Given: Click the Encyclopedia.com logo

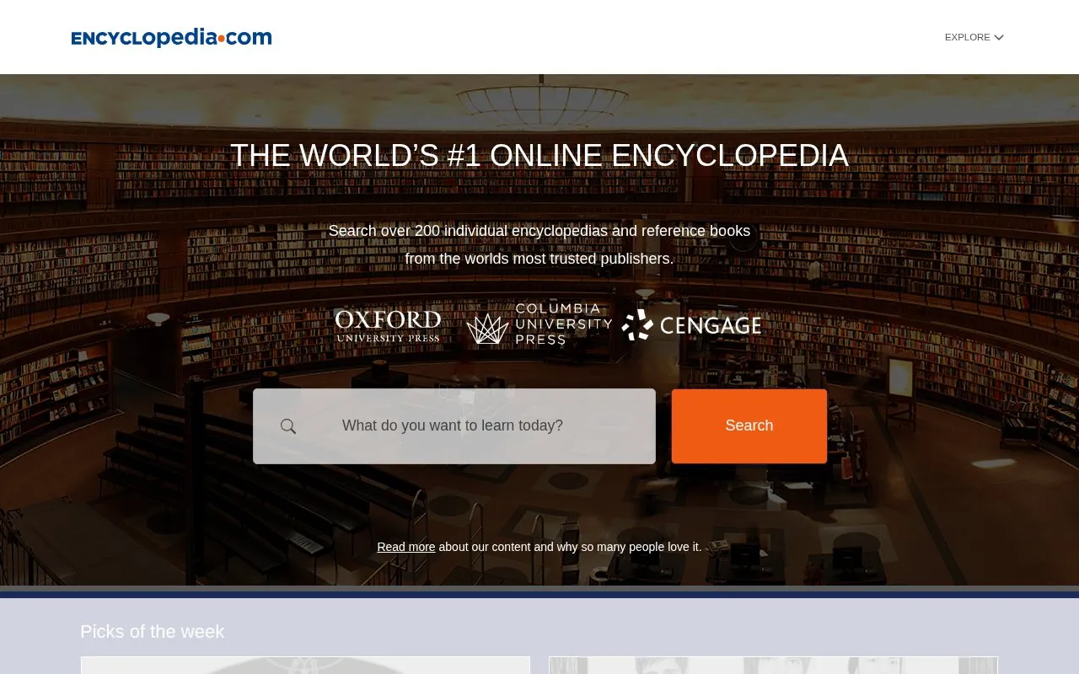Looking at the screenshot, I should coord(171,37).
